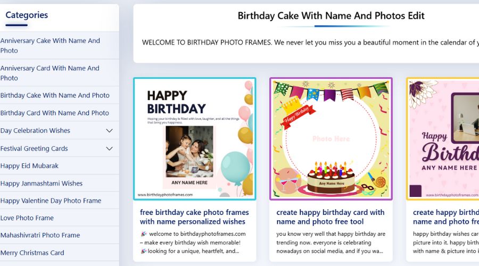Open the Happy Birthday balloons frame thumbnail

pos(195,139)
